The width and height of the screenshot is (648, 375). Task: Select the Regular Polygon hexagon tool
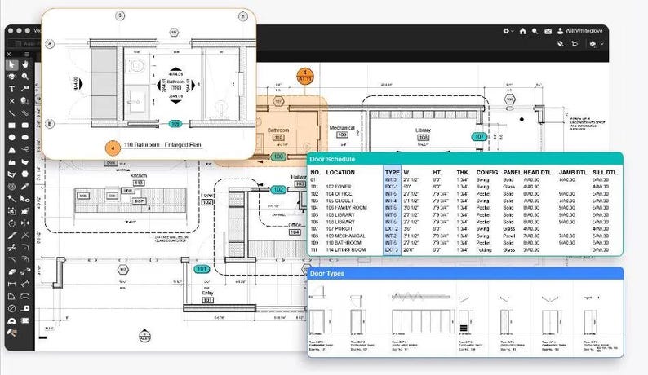(25, 174)
